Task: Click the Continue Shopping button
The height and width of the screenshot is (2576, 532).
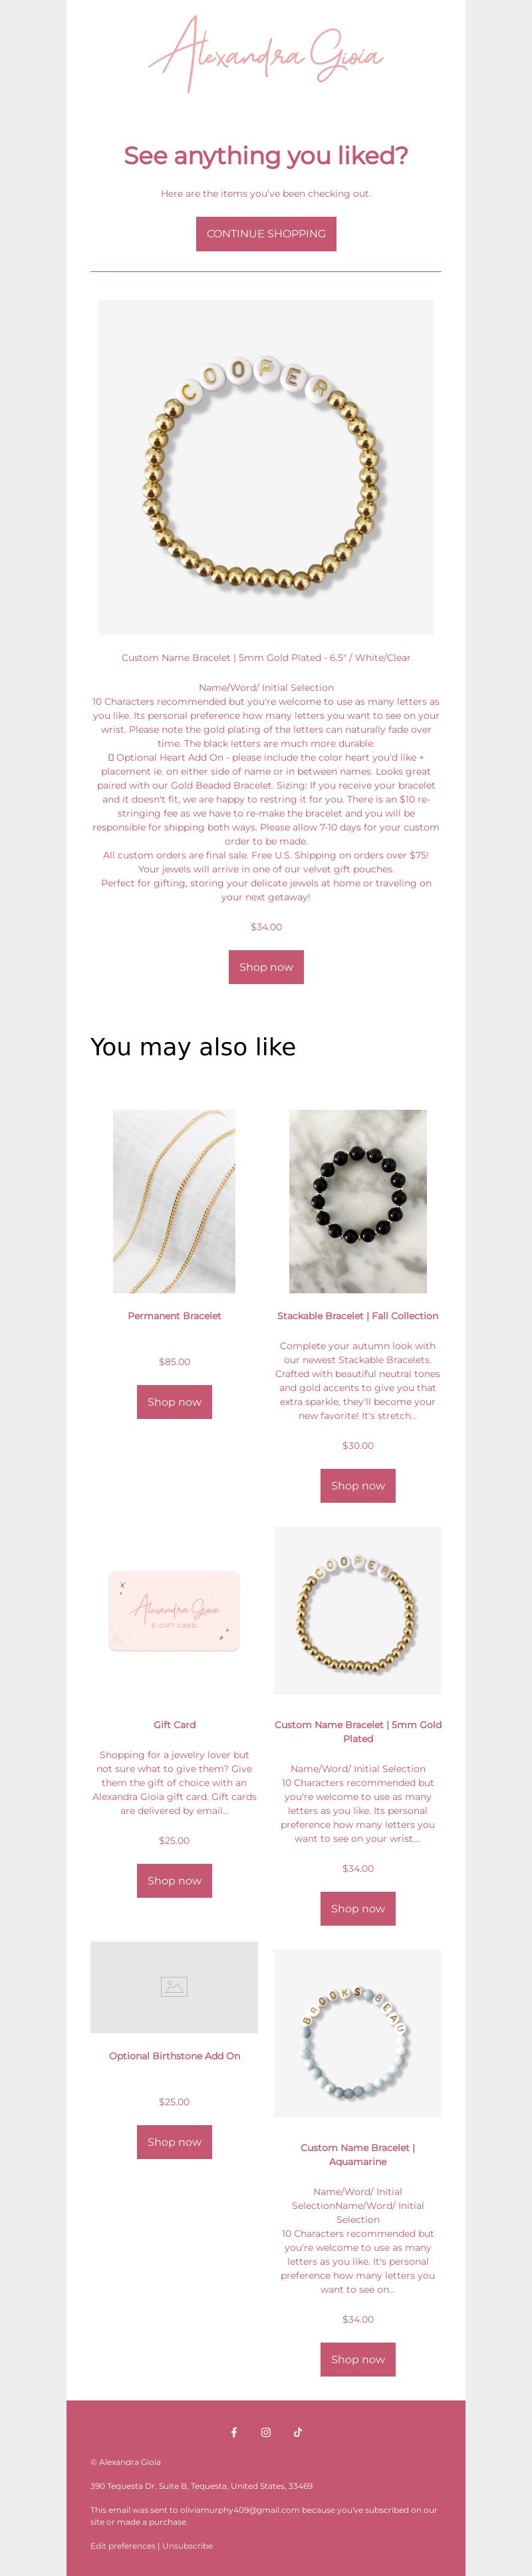Action: (266, 234)
